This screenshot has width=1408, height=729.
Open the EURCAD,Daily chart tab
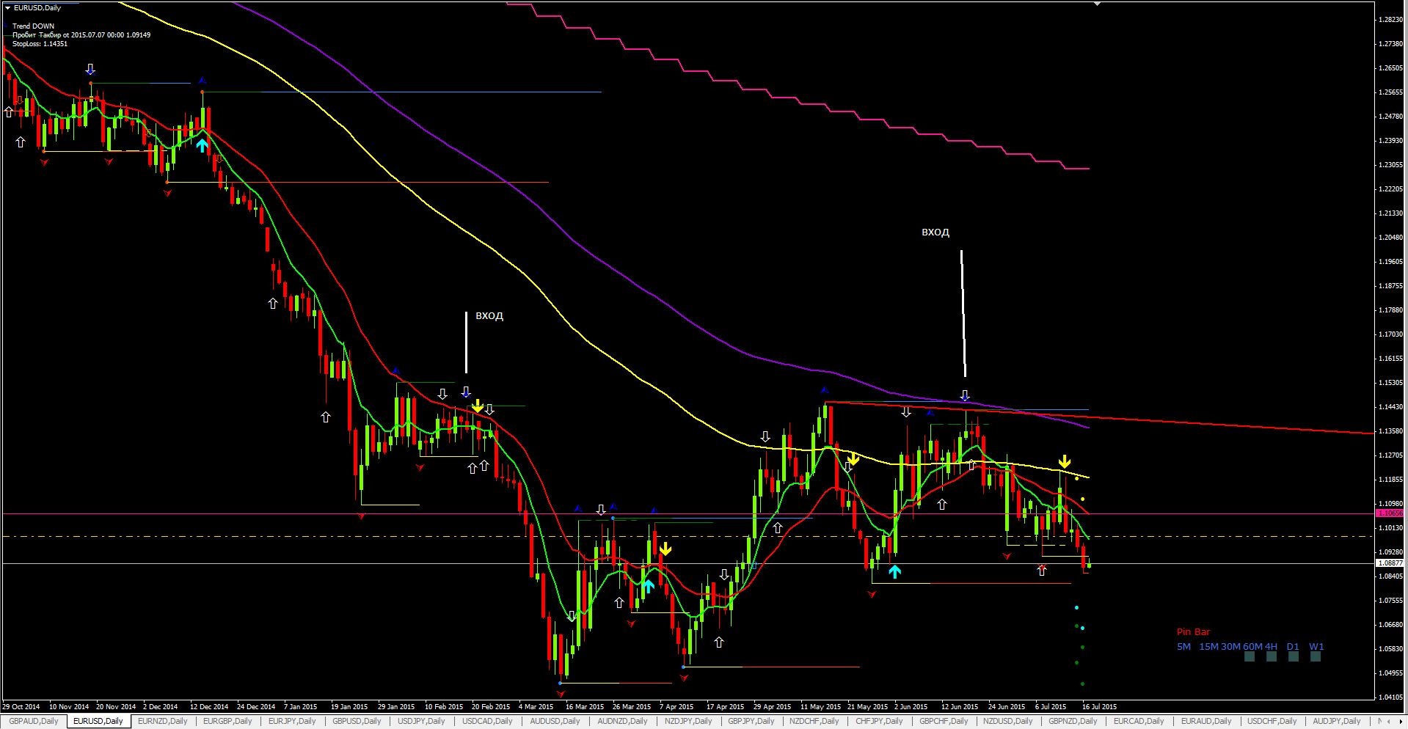(x=1139, y=722)
